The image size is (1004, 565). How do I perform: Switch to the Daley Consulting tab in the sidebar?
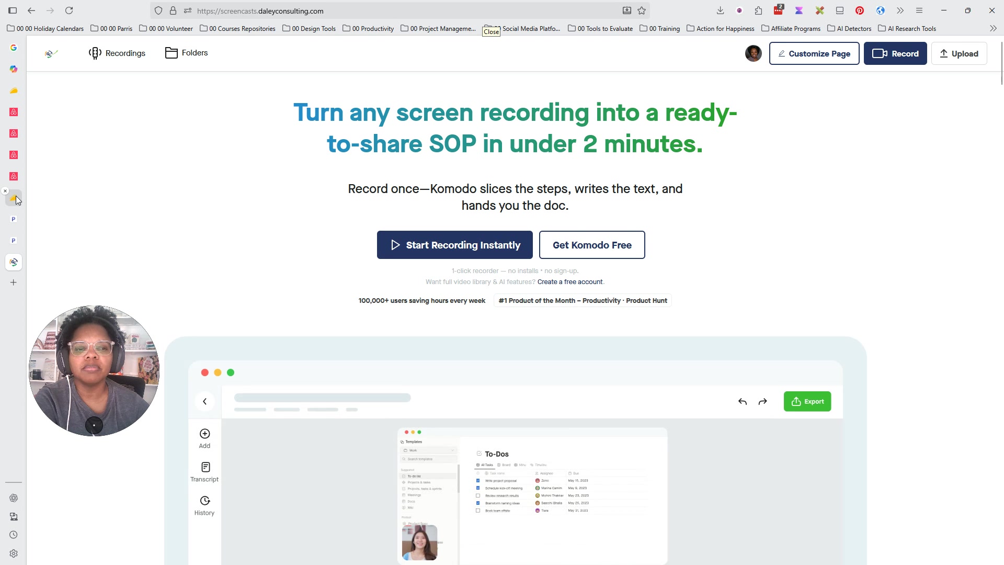point(14,262)
